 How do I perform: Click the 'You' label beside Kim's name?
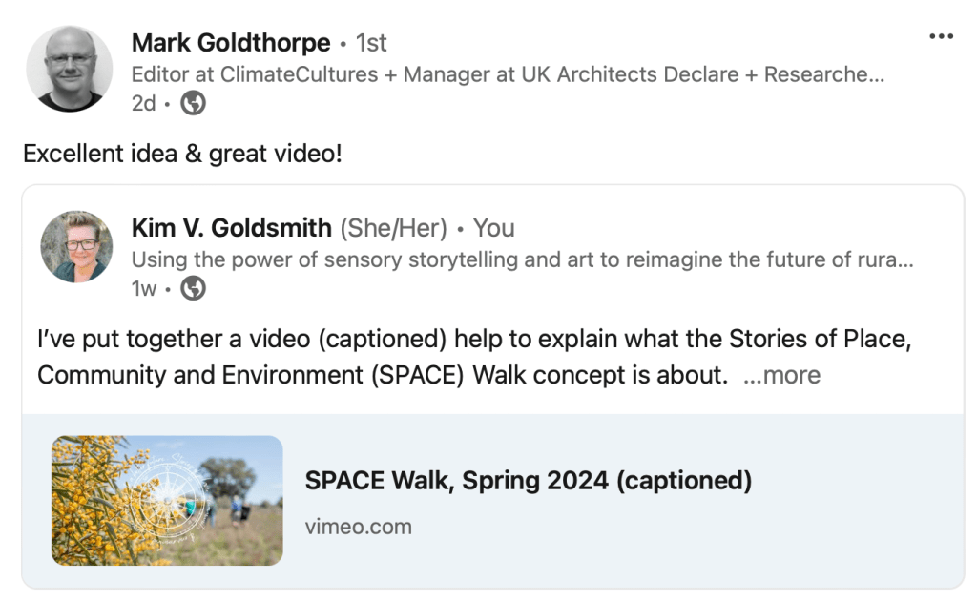coord(494,228)
